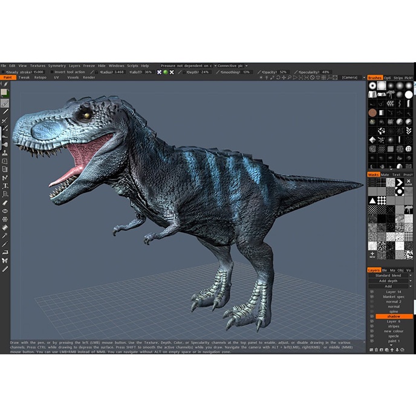Click the Close X icon in the Masks panel
Image resolution: width=416 pixels, height=416 pixels.
tap(408, 181)
